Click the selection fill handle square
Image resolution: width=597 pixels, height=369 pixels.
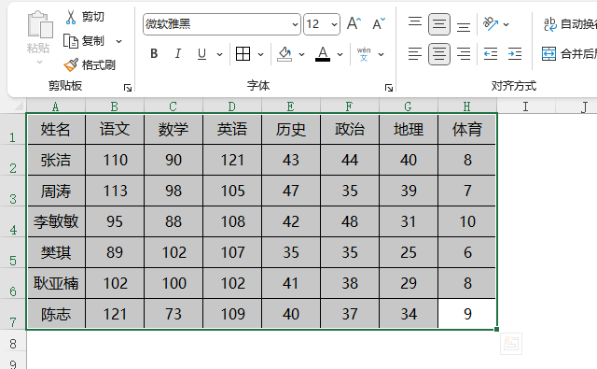click(x=496, y=329)
